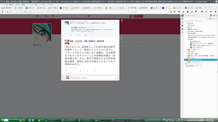218x122 pixels.
Task: Switch to the Google tab
Action: pos(121,8)
